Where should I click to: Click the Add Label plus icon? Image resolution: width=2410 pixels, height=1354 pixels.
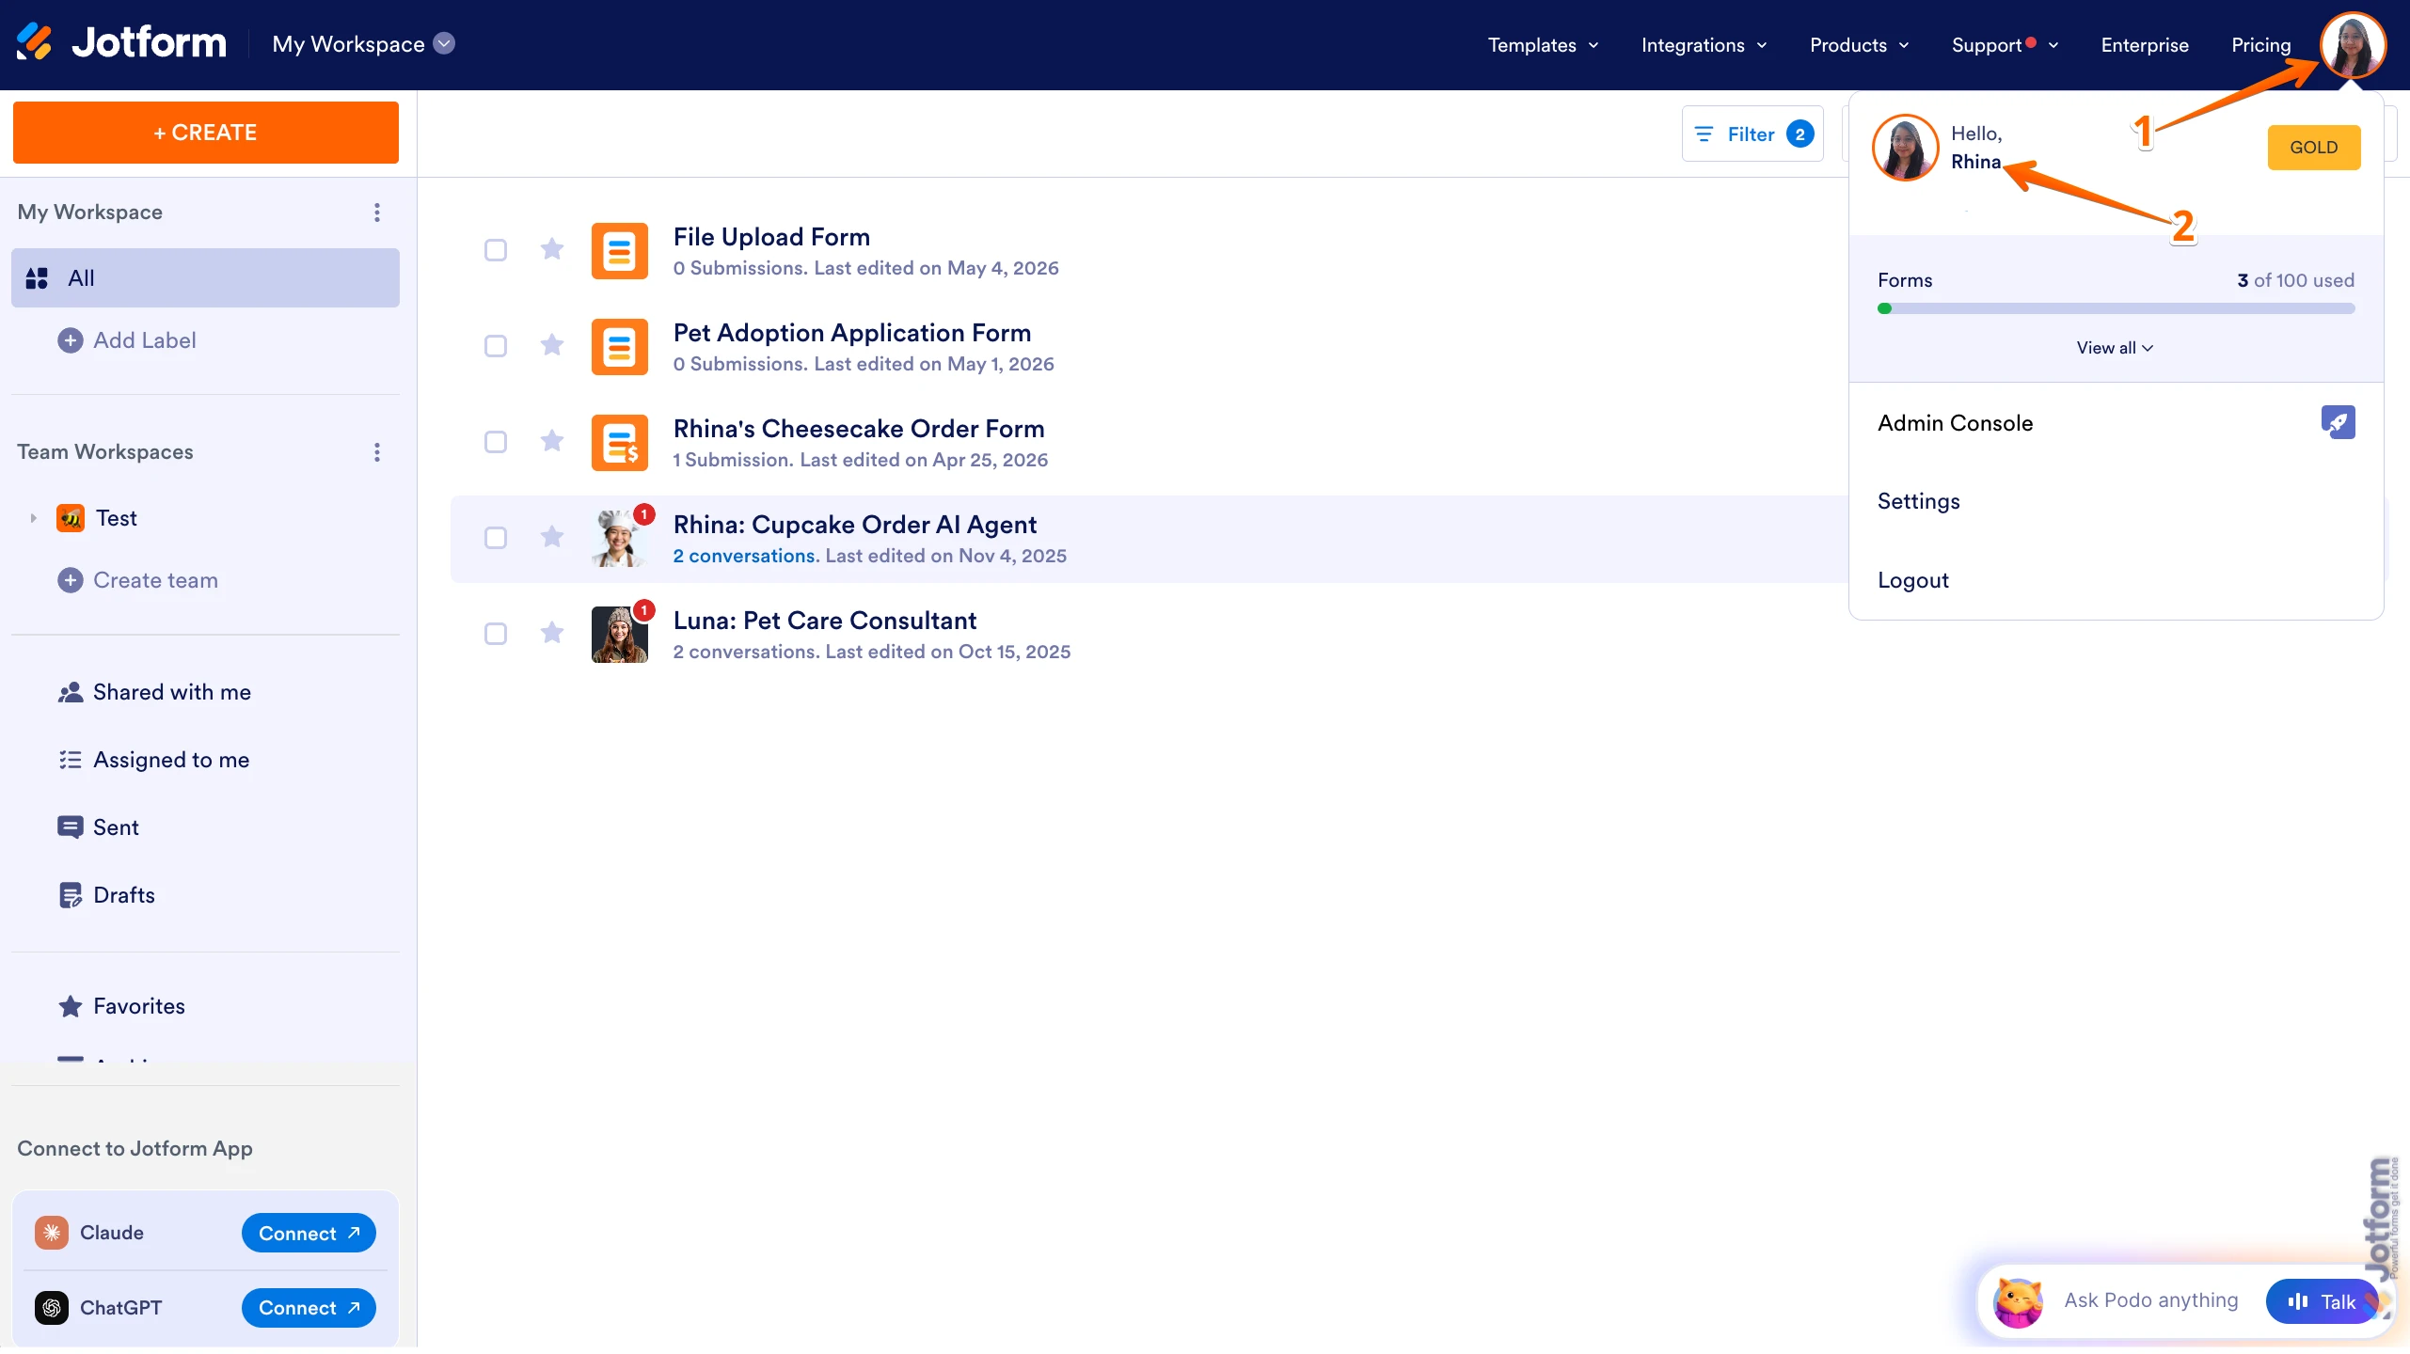coord(71,340)
